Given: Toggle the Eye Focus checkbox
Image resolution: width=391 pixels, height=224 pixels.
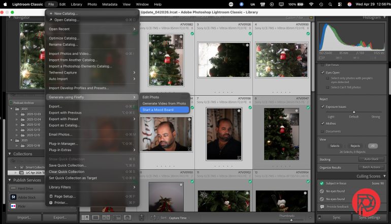Looking at the screenshot, I should (x=322, y=65).
